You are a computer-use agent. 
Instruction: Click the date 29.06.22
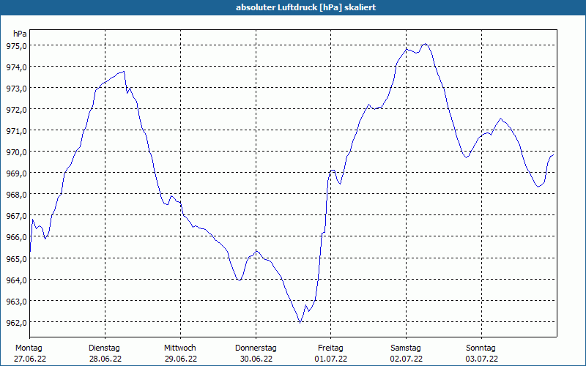coord(180,359)
